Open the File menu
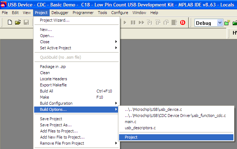 click(5, 13)
